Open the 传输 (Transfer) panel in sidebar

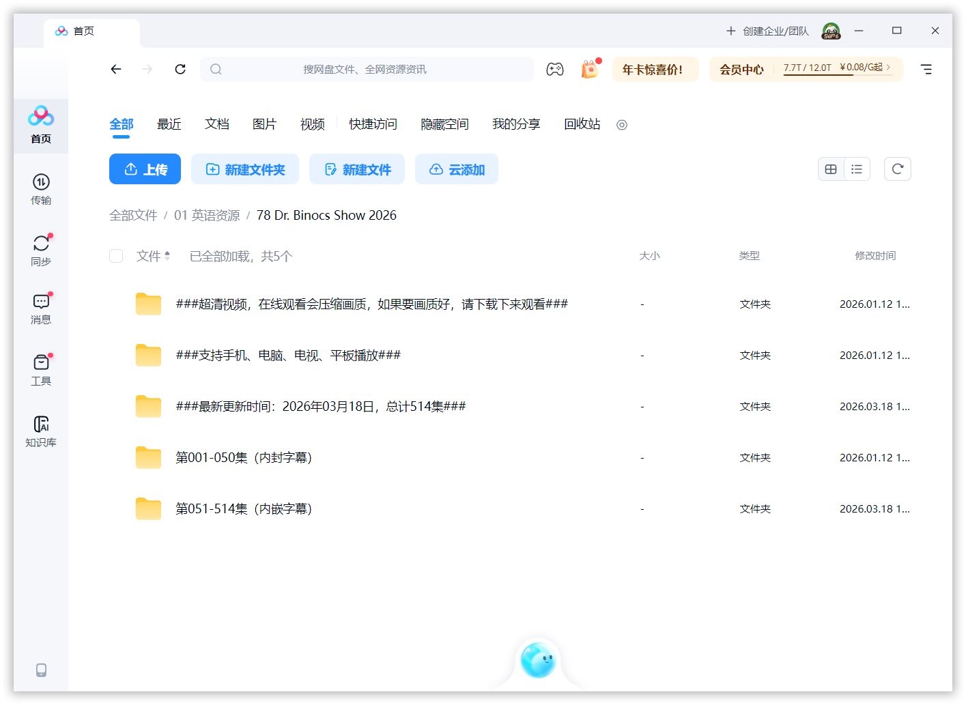click(41, 190)
